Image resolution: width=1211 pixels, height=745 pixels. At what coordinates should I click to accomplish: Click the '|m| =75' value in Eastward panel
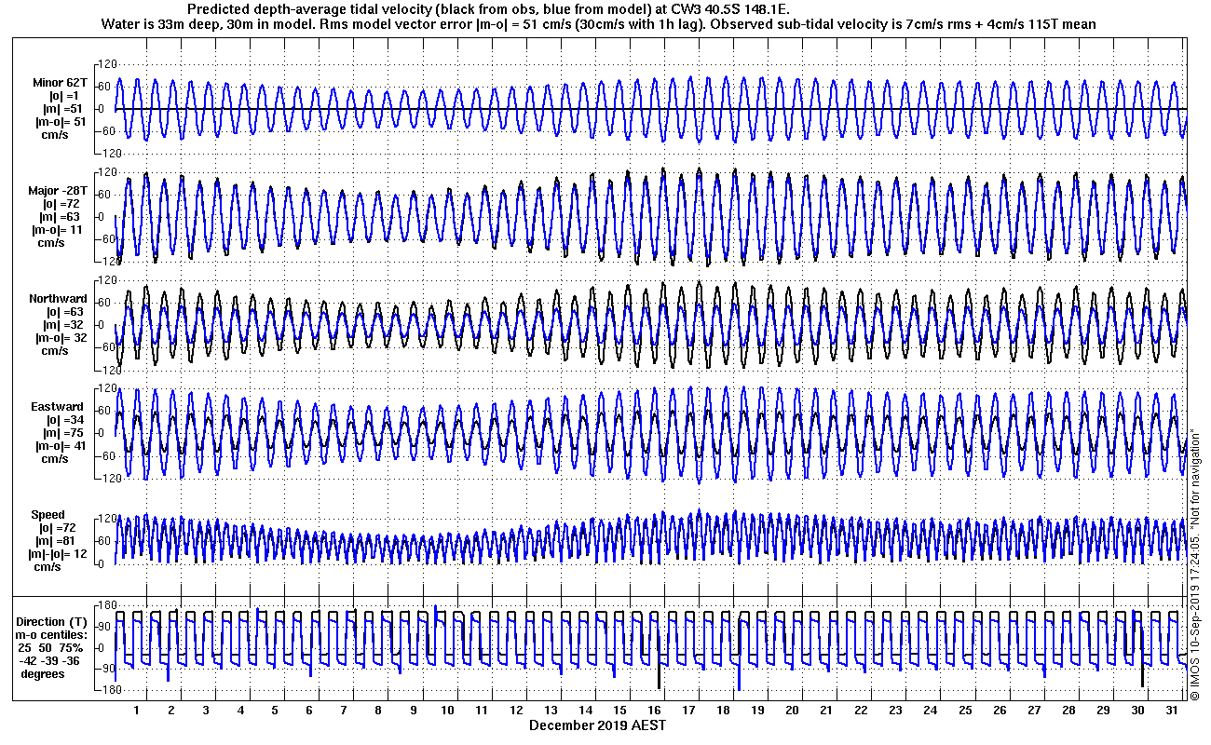coord(63,433)
